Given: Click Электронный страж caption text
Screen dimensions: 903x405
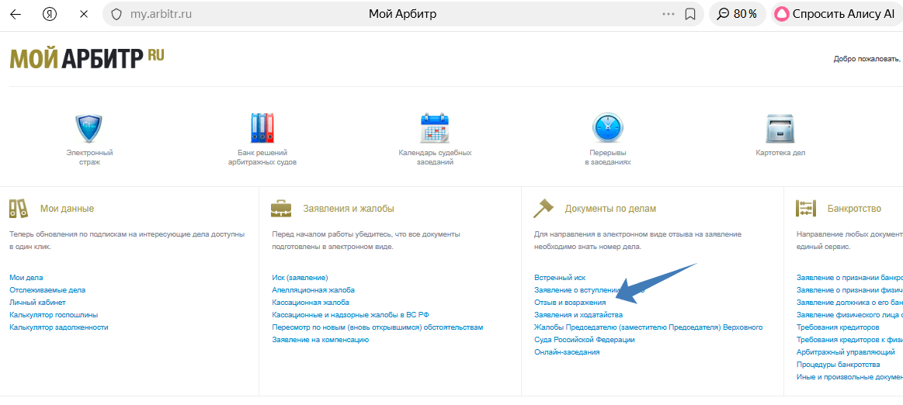Looking at the screenshot, I should [89, 157].
